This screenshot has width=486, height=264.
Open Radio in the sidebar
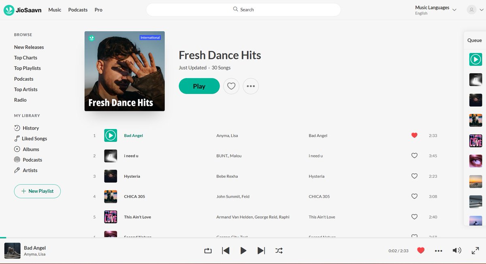coord(20,100)
